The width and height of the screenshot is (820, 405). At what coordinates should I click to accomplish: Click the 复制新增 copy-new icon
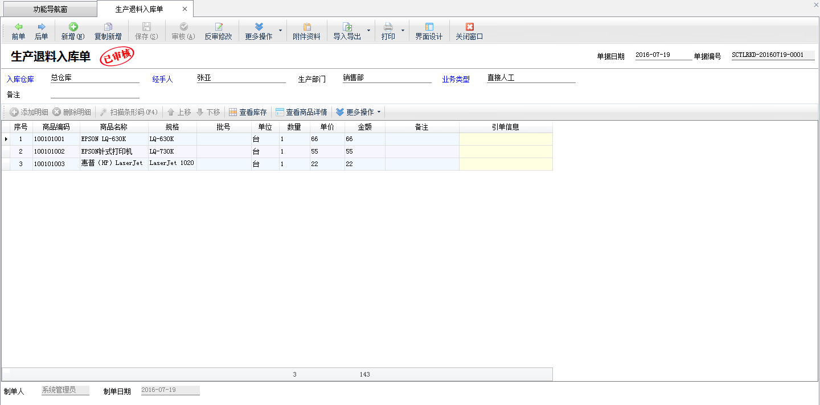coord(108,27)
